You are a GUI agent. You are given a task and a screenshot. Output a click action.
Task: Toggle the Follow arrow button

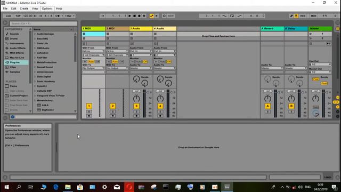[102, 16]
